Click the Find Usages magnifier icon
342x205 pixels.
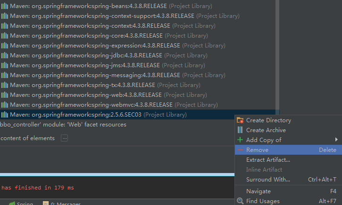tap(240, 201)
